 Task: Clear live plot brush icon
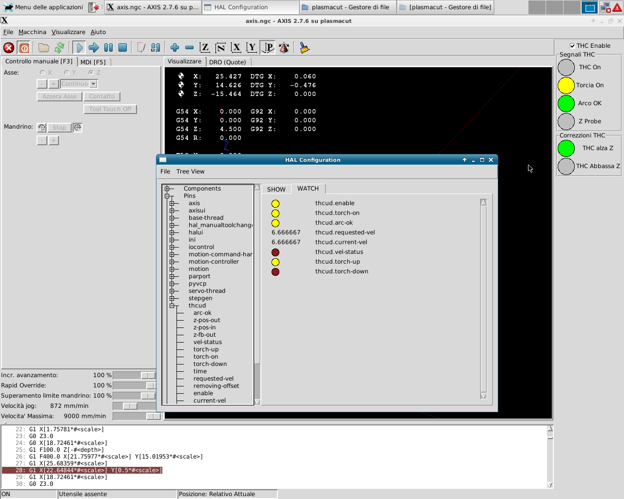pyautogui.click(x=304, y=48)
